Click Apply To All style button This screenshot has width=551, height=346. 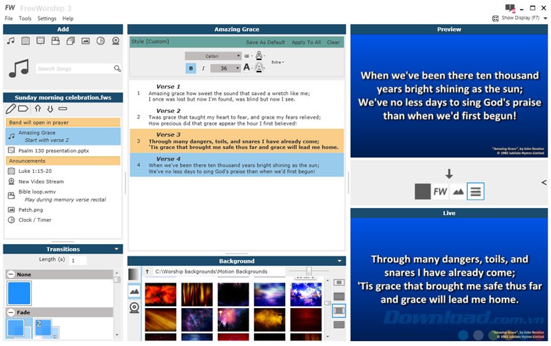pyautogui.click(x=306, y=42)
